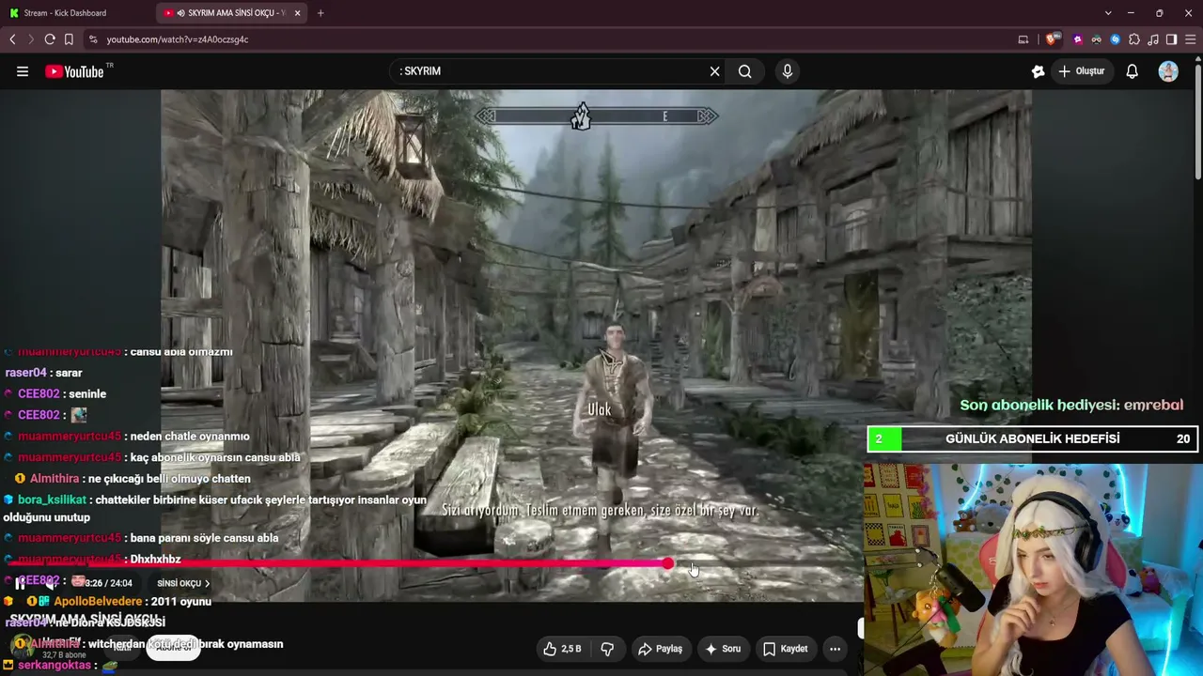This screenshot has width=1203, height=676.
Task: Open the Oluştur create button
Action: tap(1082, 71)
